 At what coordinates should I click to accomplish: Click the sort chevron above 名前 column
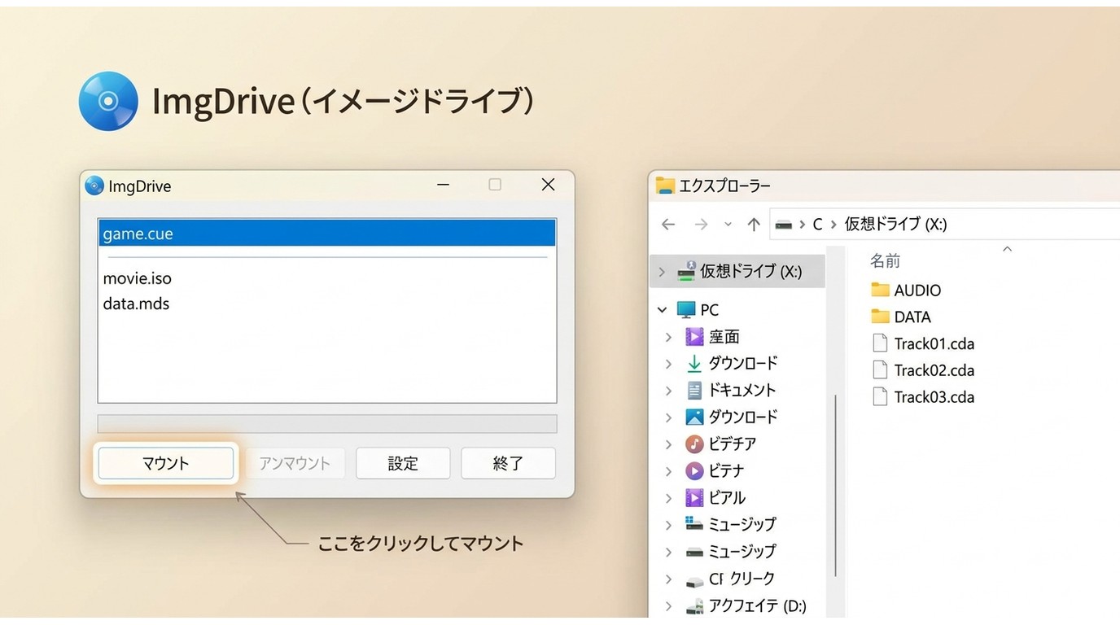coord(1007,249)
